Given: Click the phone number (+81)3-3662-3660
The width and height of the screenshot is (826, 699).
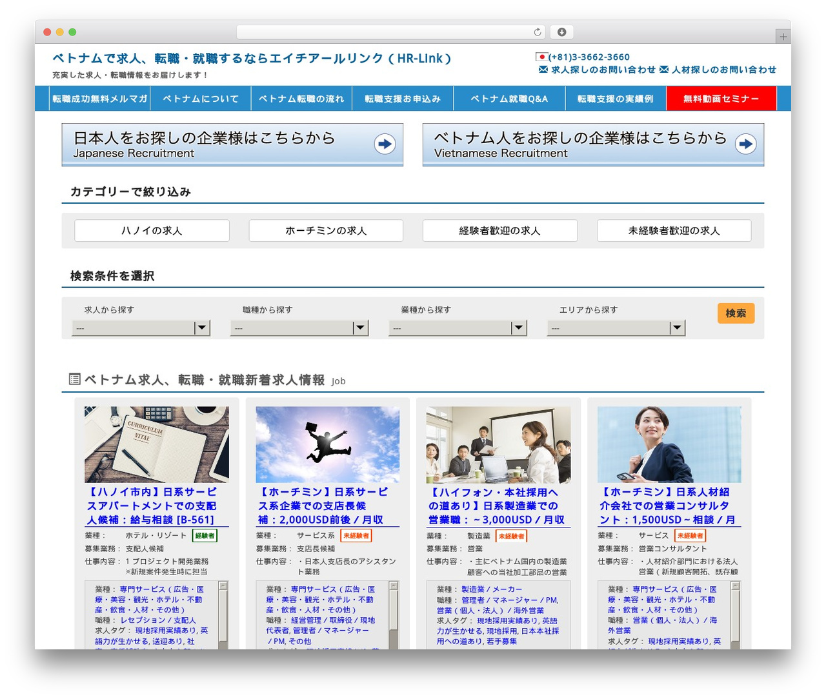Looking at the screenshot, I should point(589,57).
